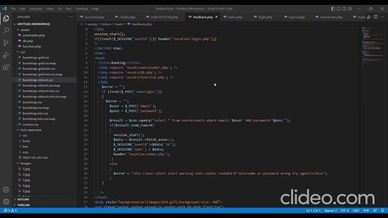Click the VS Code logo icon

tap(4, 8)
